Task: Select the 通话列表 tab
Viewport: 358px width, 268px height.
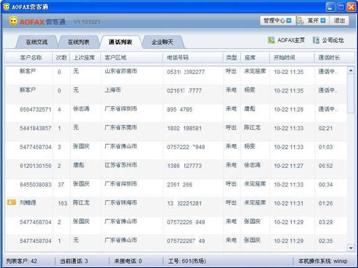Action: (x=120, y=42)
